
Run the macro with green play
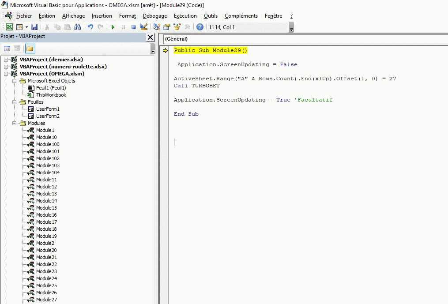[x=113, y=27]
